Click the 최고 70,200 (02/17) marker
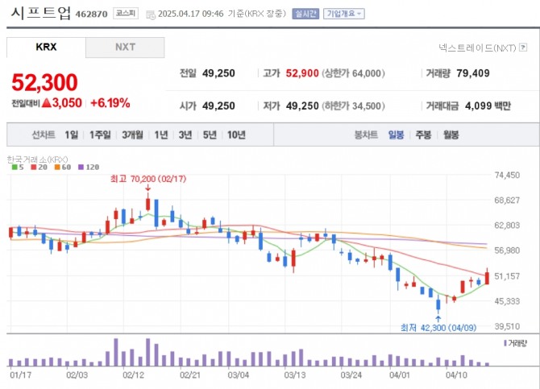 coord(148,179)
